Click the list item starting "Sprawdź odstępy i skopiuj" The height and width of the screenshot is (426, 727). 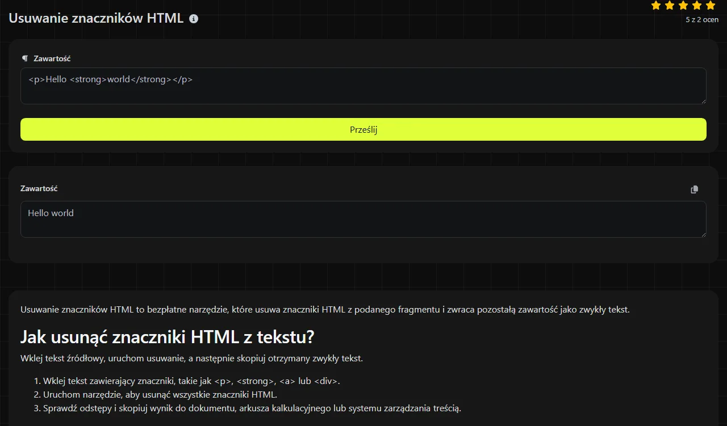click(x=252, y=408)
